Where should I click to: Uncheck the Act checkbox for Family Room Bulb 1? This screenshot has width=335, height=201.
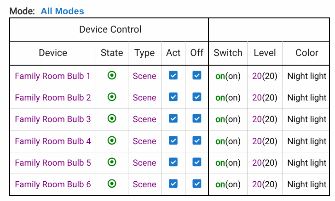pos(173,75)
